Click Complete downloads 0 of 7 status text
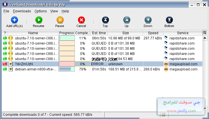 48,115
